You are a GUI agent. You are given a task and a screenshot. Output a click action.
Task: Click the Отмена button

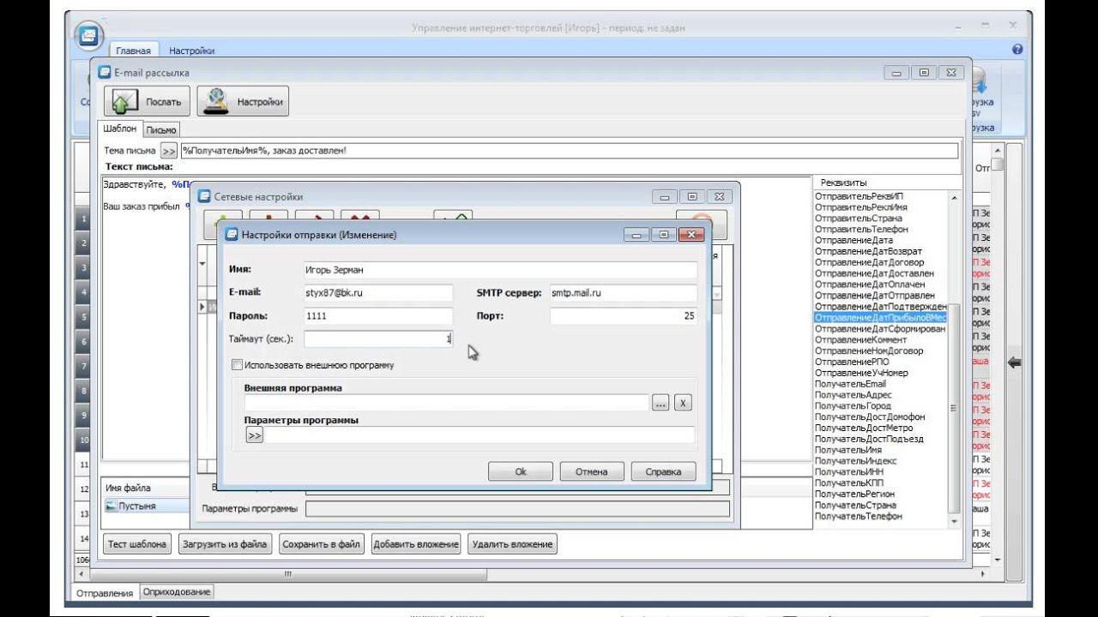point(591,471)
